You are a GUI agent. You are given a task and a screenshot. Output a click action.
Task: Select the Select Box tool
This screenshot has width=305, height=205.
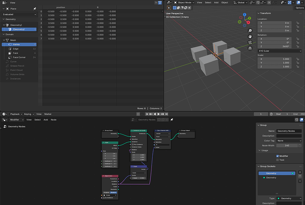click(169, 8)
